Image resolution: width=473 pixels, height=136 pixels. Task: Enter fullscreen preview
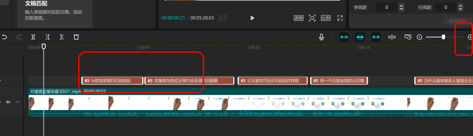point(340,18)
